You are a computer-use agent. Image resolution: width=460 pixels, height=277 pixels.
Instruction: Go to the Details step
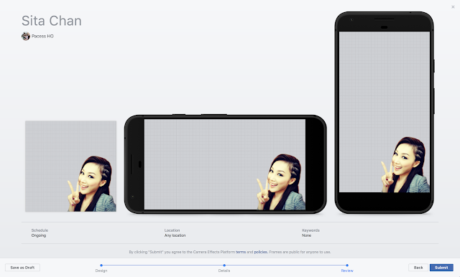pyautogui.click(x=224, y=271)
